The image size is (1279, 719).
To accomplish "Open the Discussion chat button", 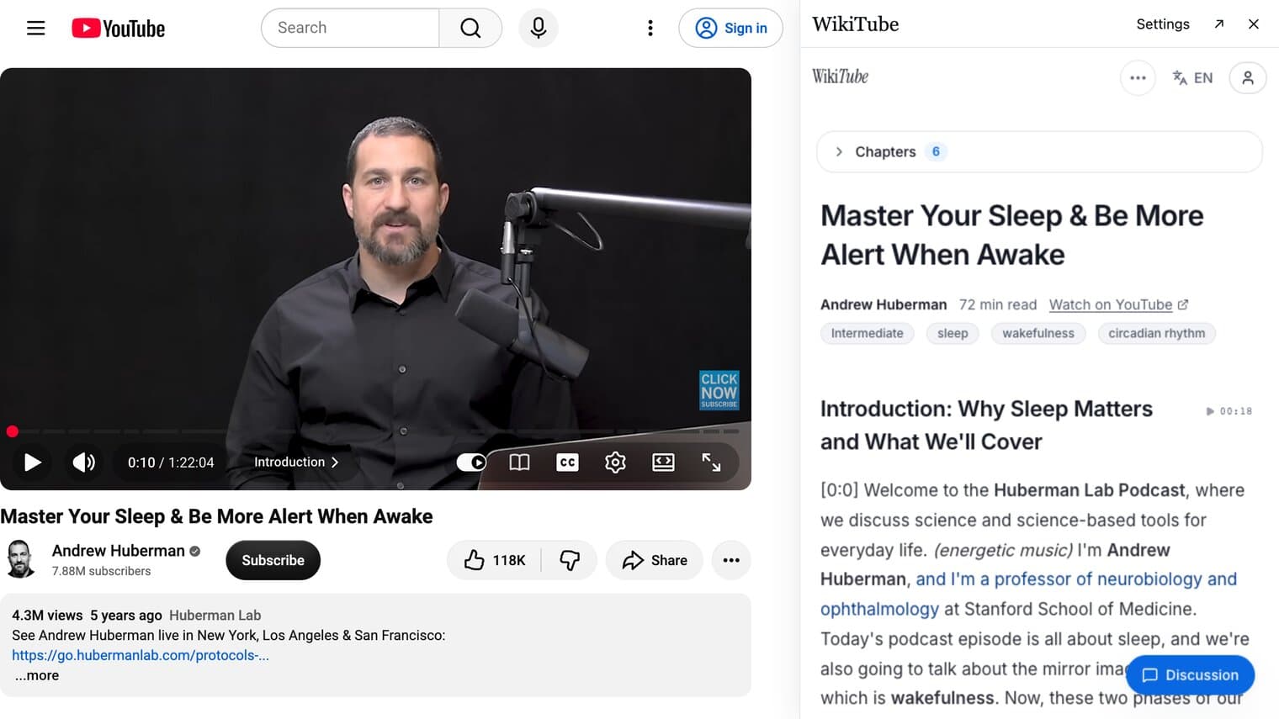I will [1190, 674].
